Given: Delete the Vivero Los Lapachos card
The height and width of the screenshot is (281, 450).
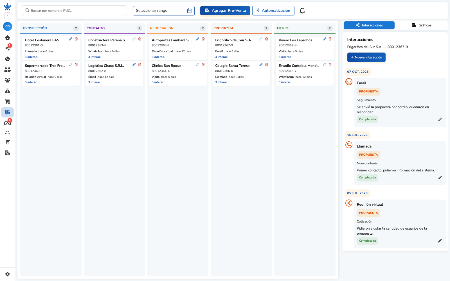Looking at the screenshot, I should tap(330, 39).
